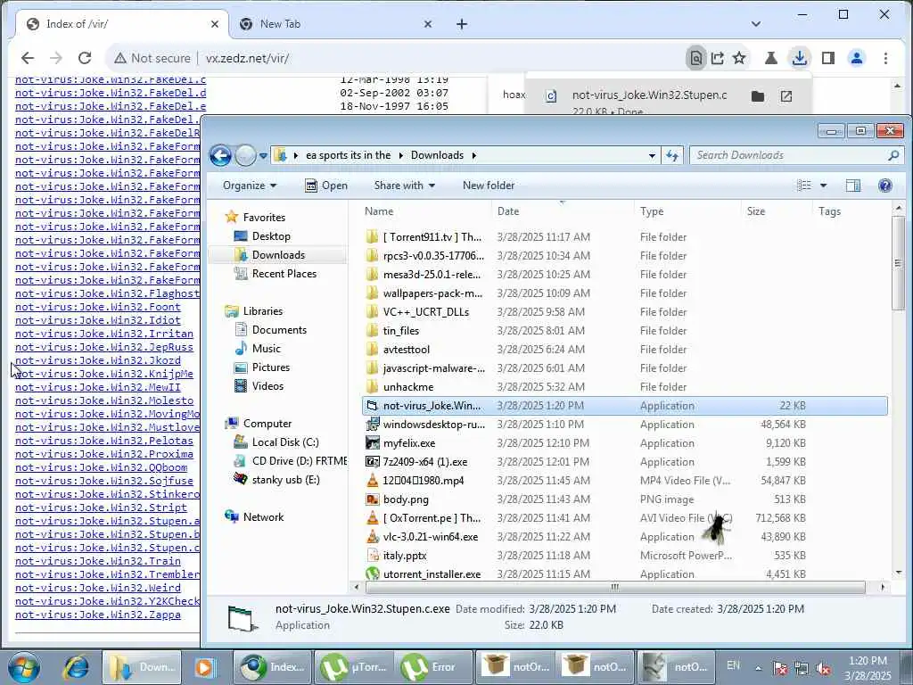
Task: Open not-virus:Joke.Win32.Weird link
Action: click(x=98, y=588)
